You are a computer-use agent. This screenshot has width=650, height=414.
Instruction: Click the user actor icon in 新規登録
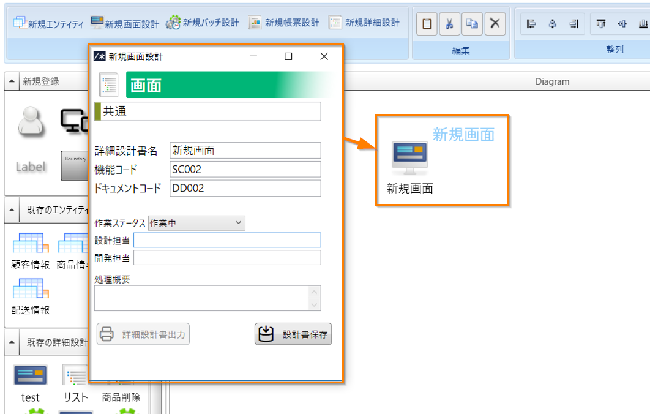point(31,122)
